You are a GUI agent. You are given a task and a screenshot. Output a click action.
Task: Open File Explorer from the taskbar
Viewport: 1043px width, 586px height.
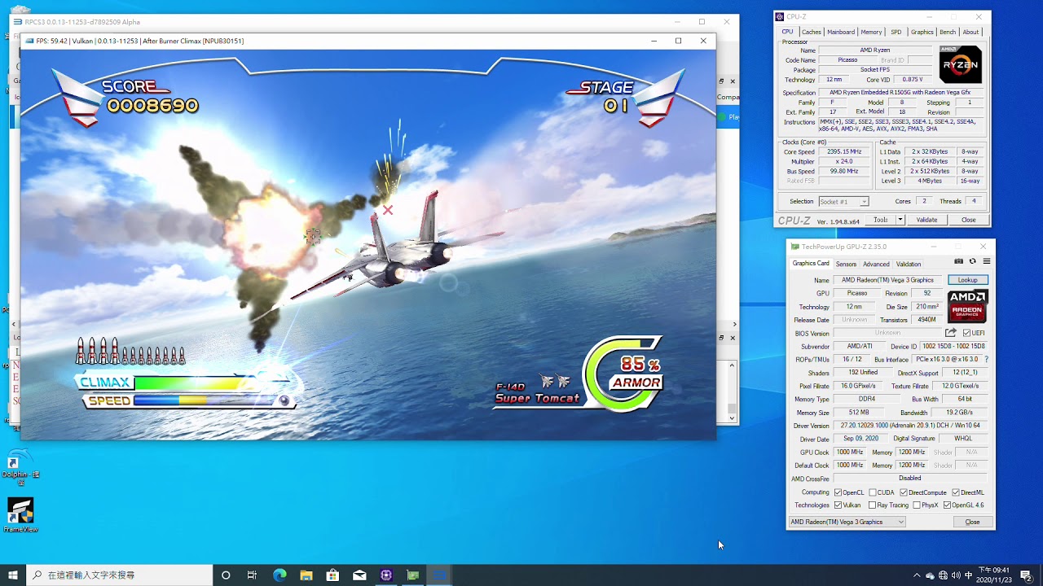(x=306, y=575)
